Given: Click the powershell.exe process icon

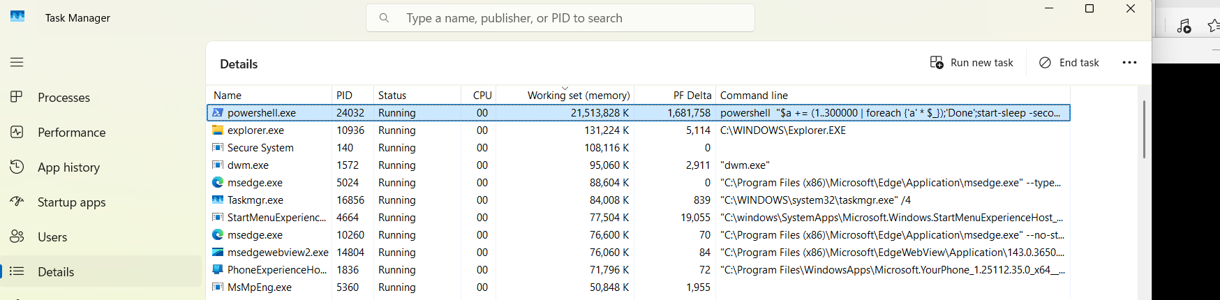Looking at the screenshot, I should [x=218, y=112].
